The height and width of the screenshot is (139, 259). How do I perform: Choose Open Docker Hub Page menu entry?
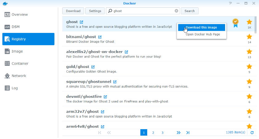(x=201, y=34)
